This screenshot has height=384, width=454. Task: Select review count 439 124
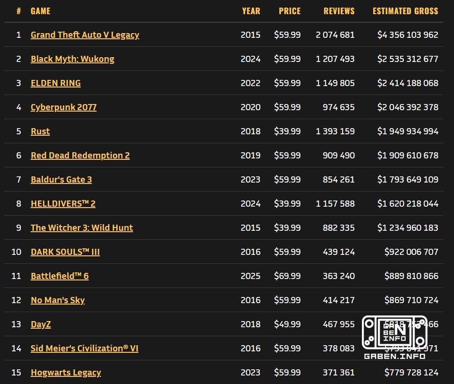[338, 252]
